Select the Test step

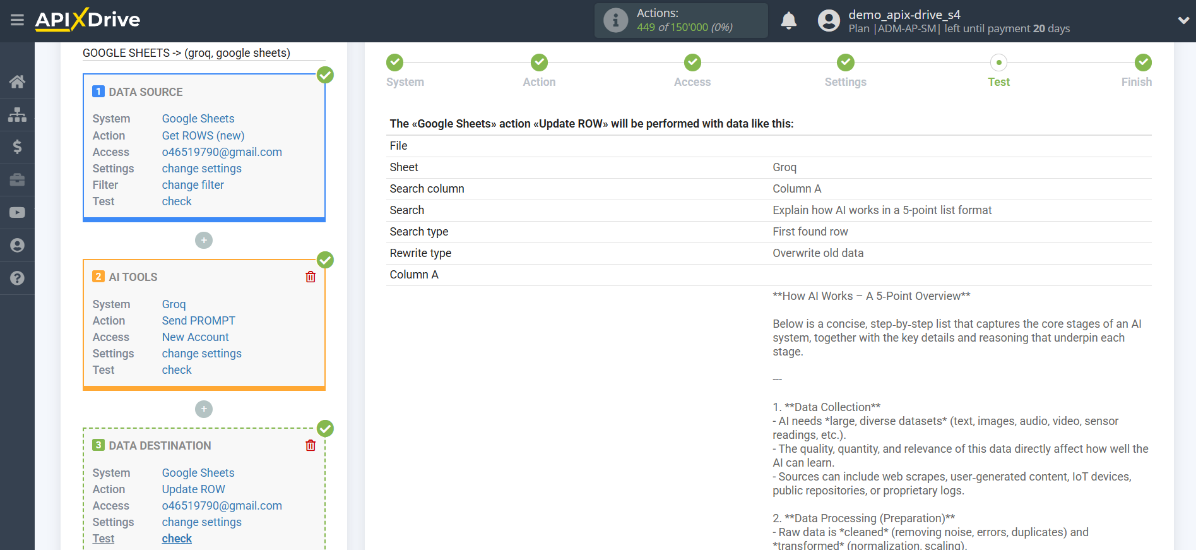pos(998,63)
